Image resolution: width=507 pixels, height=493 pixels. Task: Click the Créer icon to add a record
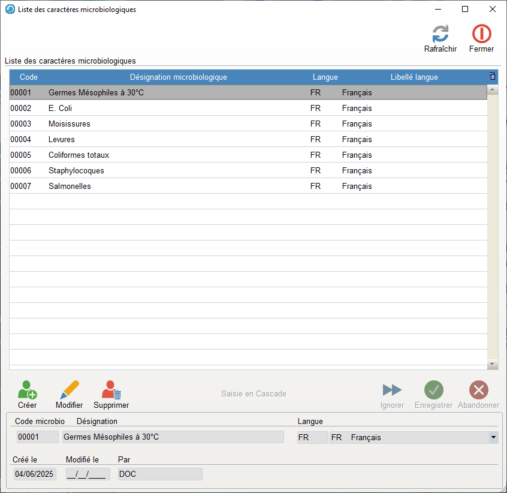coord(27,390)
